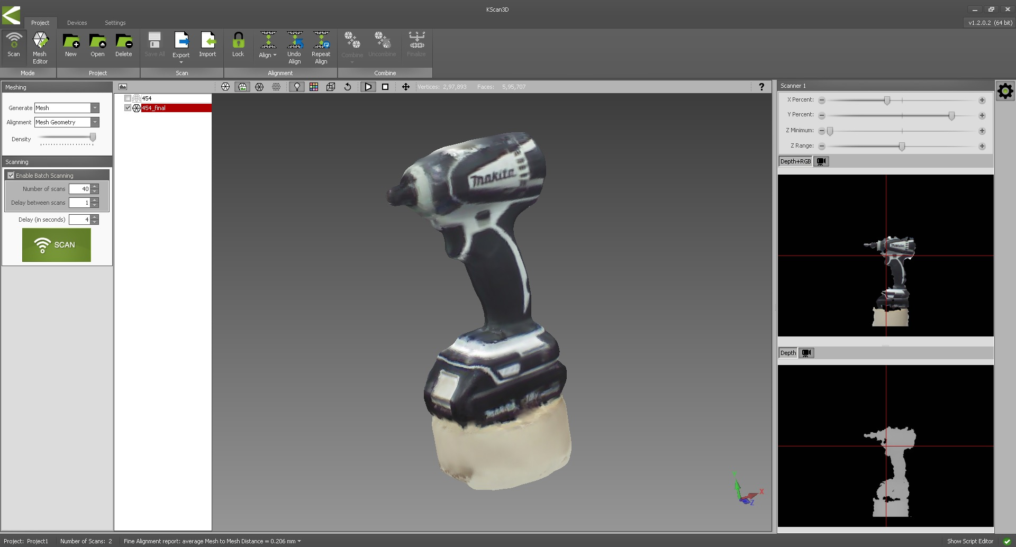Import a scan file

click(207, 45)
